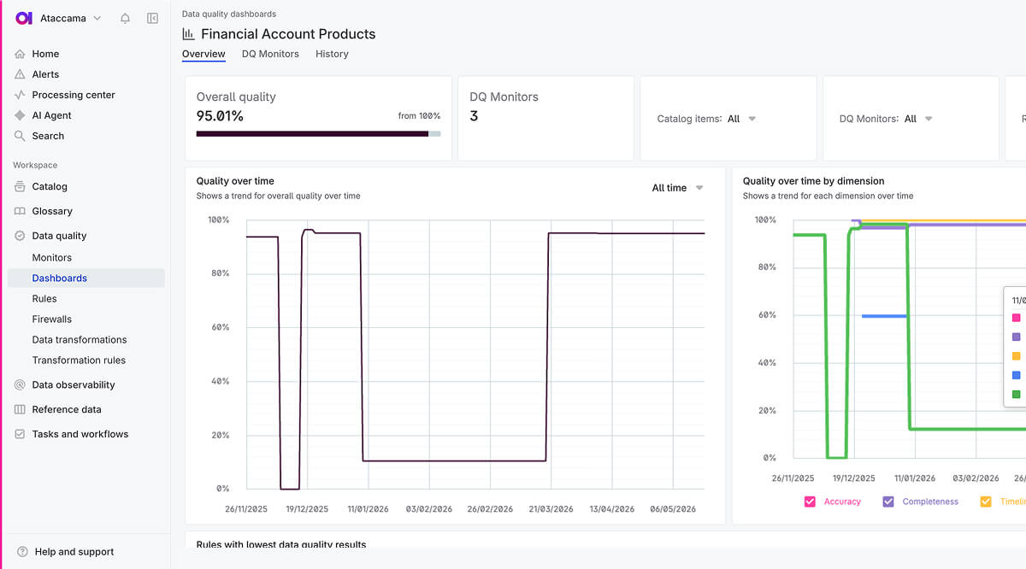Click the 11/01/2026 label on left chart

click(367, 509)
